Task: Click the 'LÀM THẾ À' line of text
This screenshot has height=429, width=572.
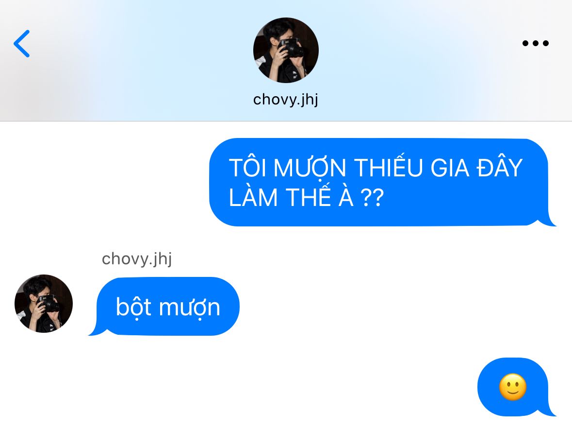Action: (291, 197)
